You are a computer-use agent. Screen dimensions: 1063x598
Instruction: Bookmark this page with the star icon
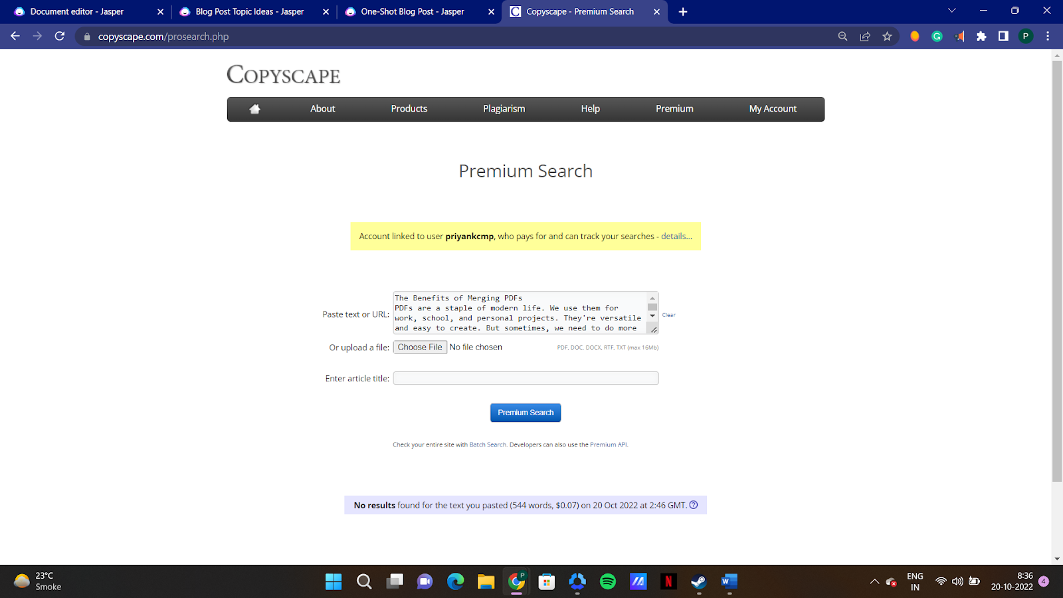point(887,37)
